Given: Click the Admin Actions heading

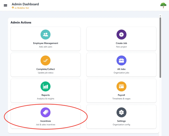Looking at the screenshot, I should [x=21, y=22].
